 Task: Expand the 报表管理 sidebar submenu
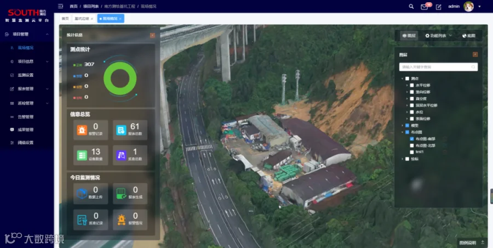[47, 89]
